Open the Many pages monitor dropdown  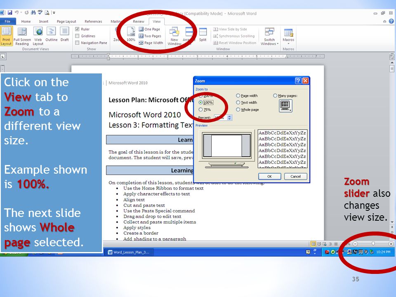point(285,106)
